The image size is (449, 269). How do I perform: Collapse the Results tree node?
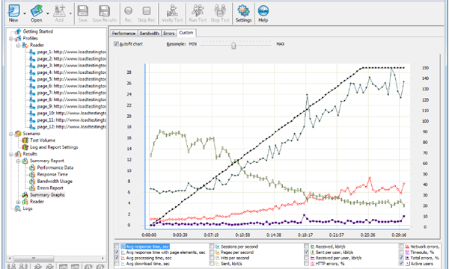pos(11,154)
